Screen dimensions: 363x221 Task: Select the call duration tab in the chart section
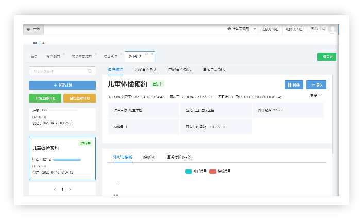(x=179, y=157)
